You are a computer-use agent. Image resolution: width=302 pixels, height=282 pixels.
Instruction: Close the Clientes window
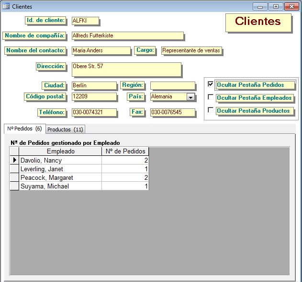pos(291,7)
